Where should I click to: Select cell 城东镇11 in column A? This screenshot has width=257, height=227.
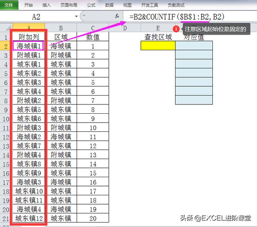click(x=29, y=200)
